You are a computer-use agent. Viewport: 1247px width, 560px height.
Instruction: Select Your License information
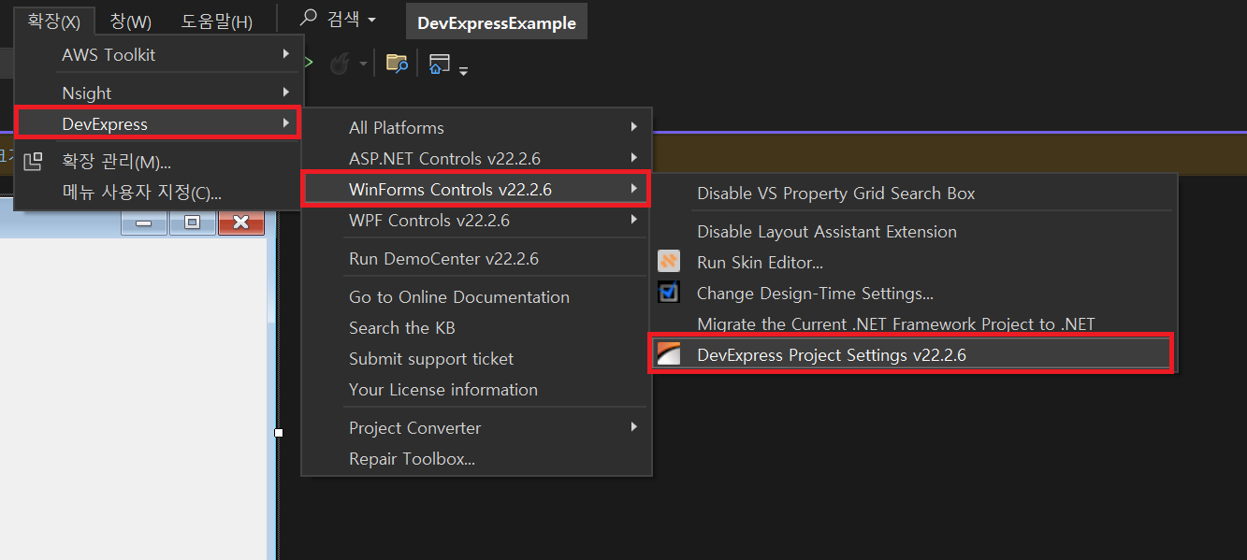(476, 390)
